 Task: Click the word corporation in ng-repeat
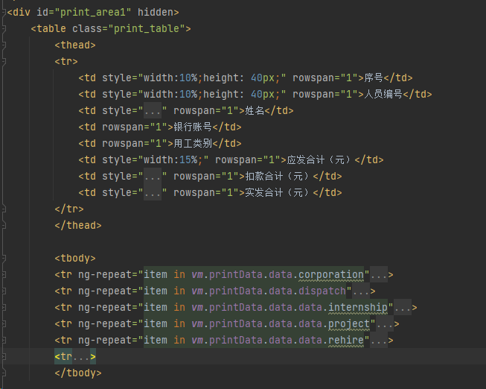click(x=331, y=274)
